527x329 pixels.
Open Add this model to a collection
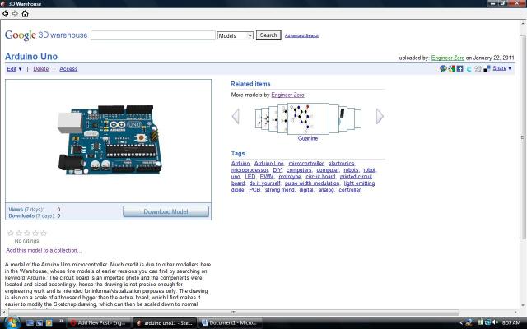pos(44,250)
